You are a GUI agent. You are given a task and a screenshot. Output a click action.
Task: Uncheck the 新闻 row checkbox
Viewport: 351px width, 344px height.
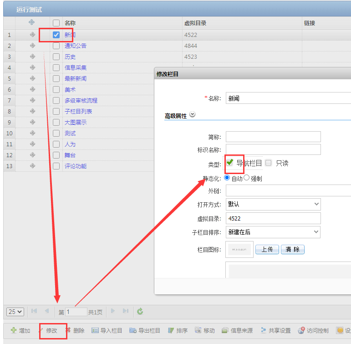tap(56, 35)
